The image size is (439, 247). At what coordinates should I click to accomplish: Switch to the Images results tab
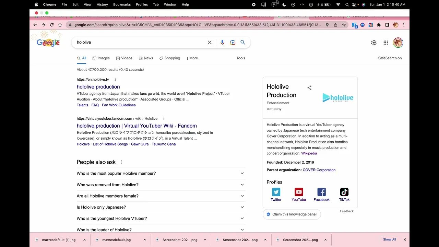101,58
